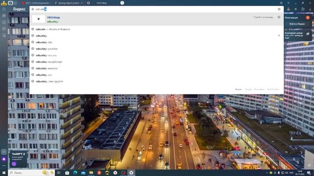Click the tab-group icon beside the crown
The image size is (314, 176).
pyautogui.click(x=10, y=3)
